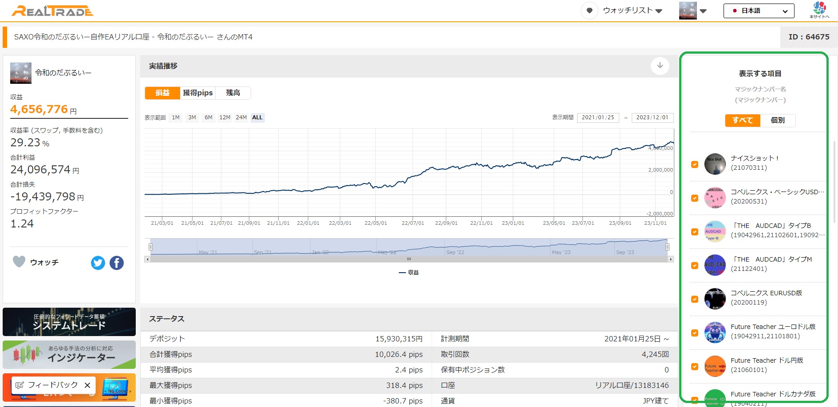Click the heart watch icon
838x407 pixels.
pyautogui.click(x=19, y=262)
